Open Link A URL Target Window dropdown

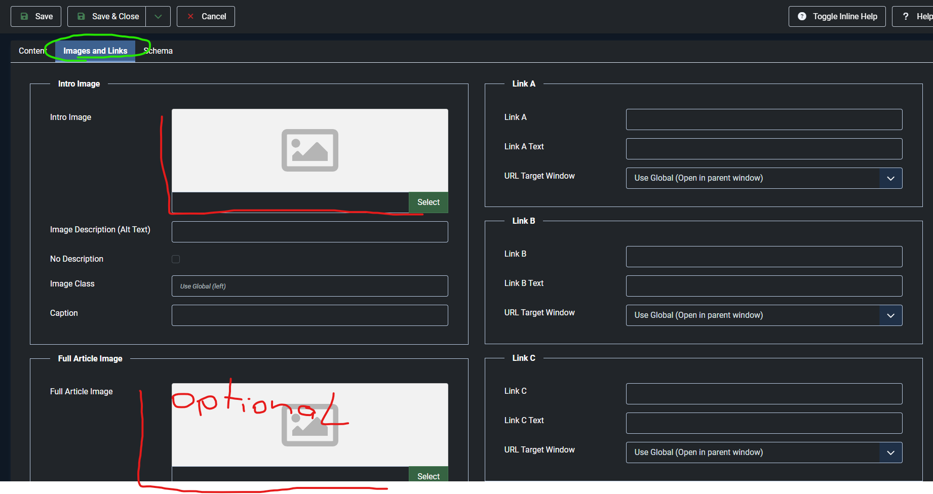(764, 178)
